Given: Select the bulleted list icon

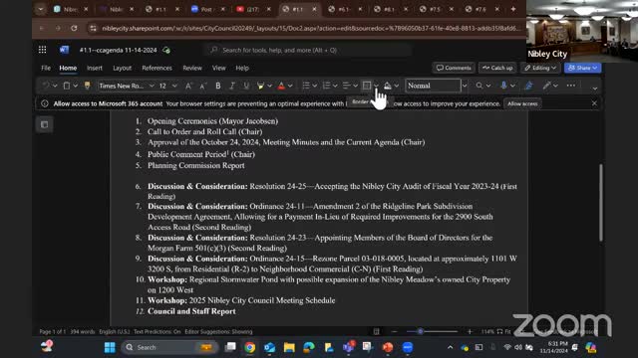Looking at the screenshot, I should (306, 86).
